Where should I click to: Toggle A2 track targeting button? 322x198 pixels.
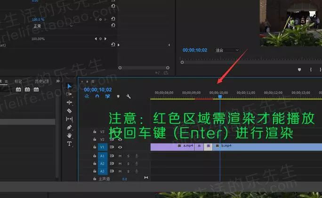coord(102,163)
